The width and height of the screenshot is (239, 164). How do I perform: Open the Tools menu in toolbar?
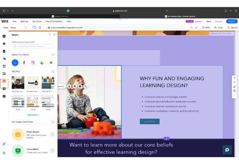pyautogui.click(x=219, y=28)
